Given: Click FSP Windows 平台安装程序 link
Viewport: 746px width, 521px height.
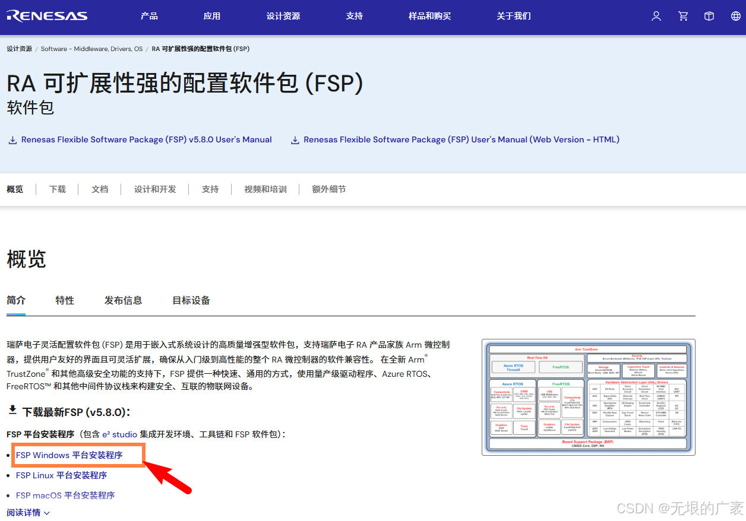Looking at the screenshot, I should 69,455.
